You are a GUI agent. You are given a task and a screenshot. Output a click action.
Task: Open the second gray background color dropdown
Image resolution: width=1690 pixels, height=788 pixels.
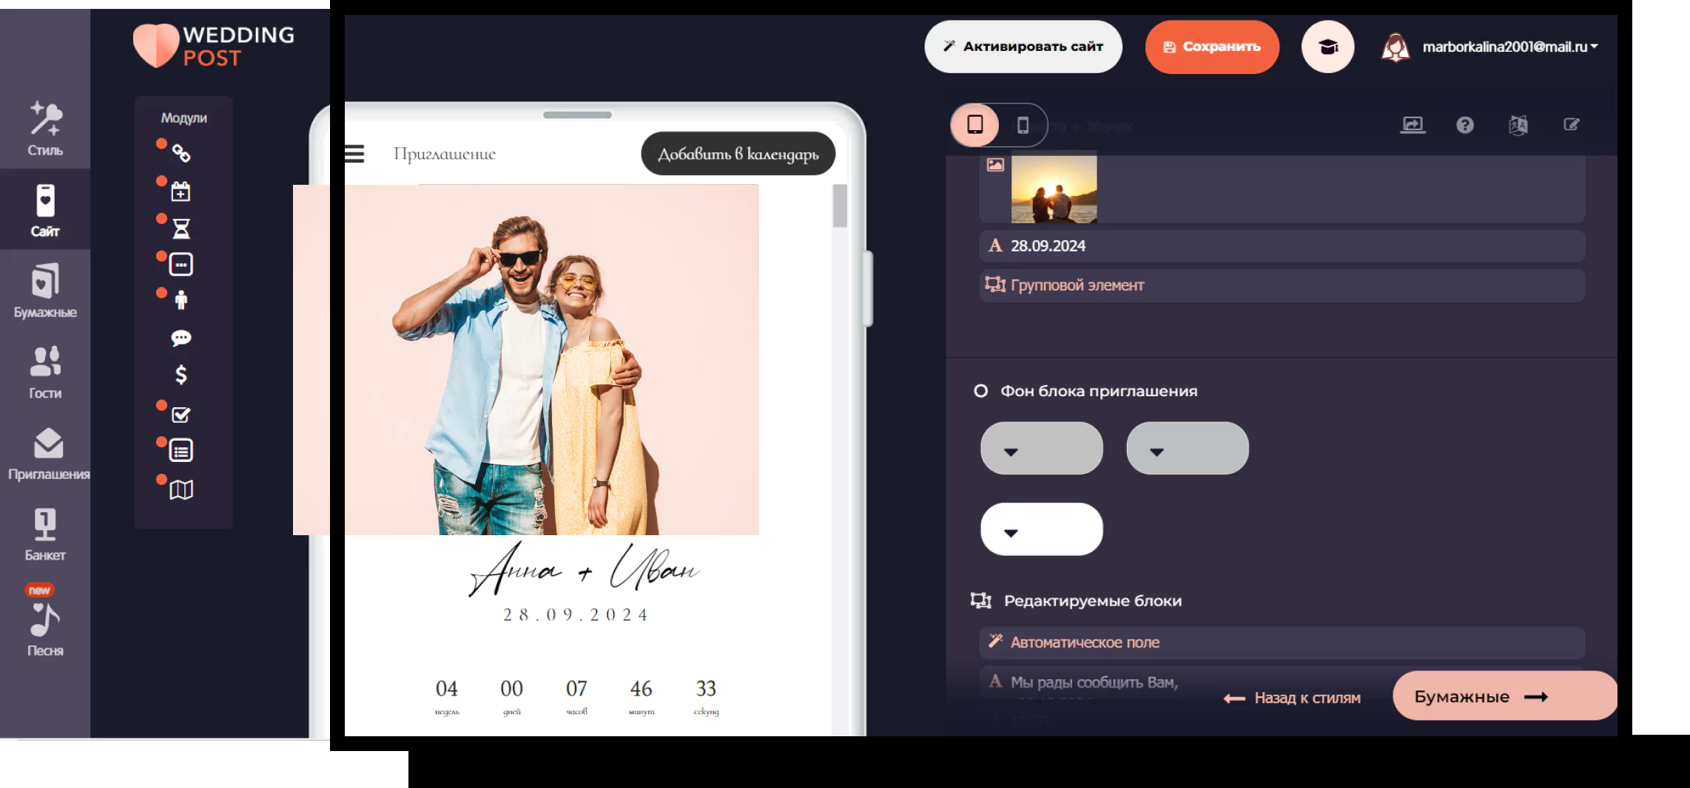point(1188,448)
